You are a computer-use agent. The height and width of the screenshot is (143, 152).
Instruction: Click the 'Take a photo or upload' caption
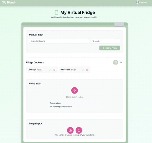click(75, 135)
